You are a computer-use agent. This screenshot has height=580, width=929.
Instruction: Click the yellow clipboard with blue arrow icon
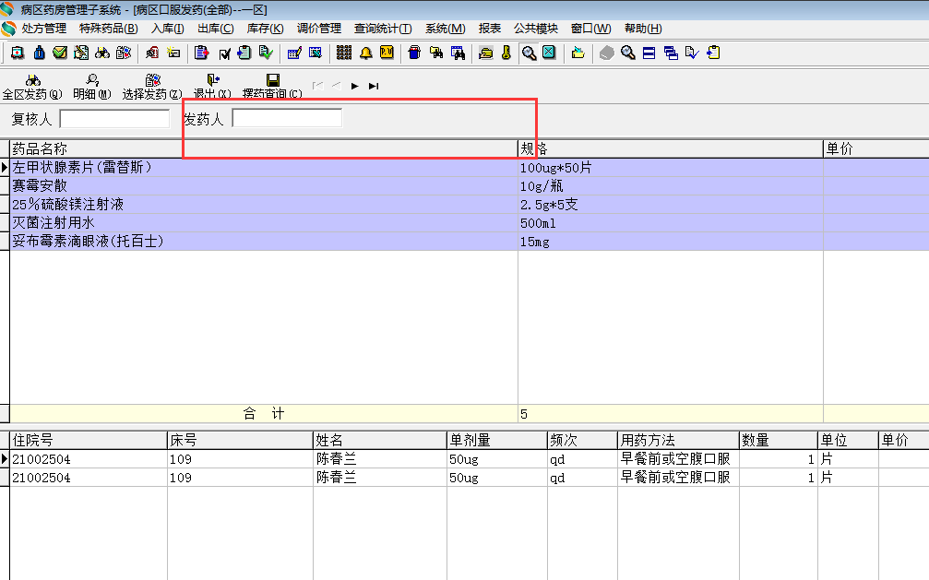713,53
